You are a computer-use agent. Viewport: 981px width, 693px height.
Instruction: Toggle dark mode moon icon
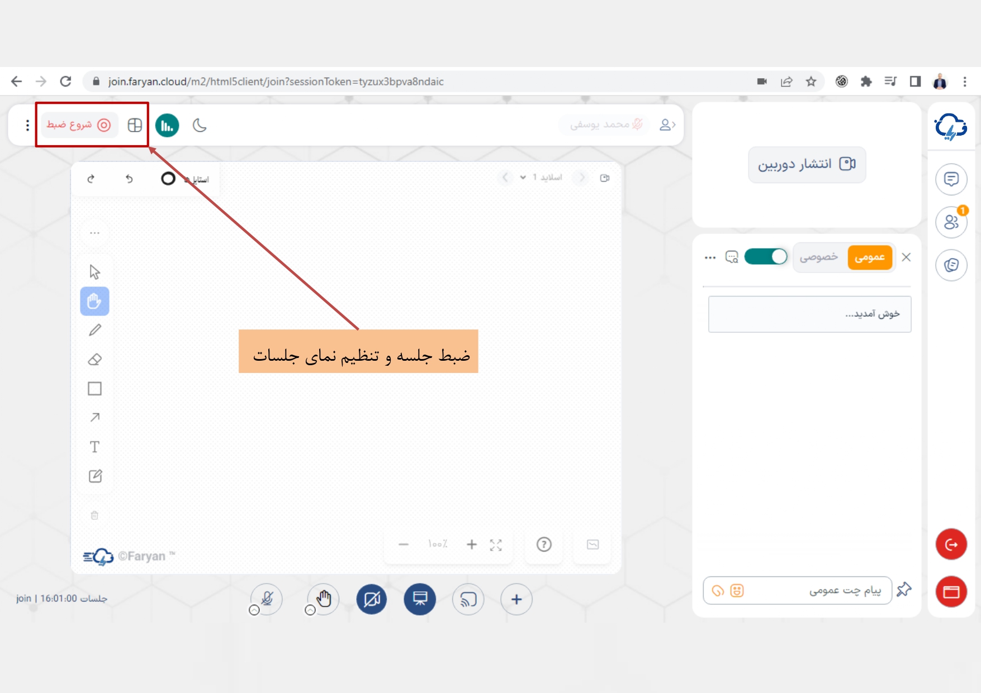click(x=200, y=125)
